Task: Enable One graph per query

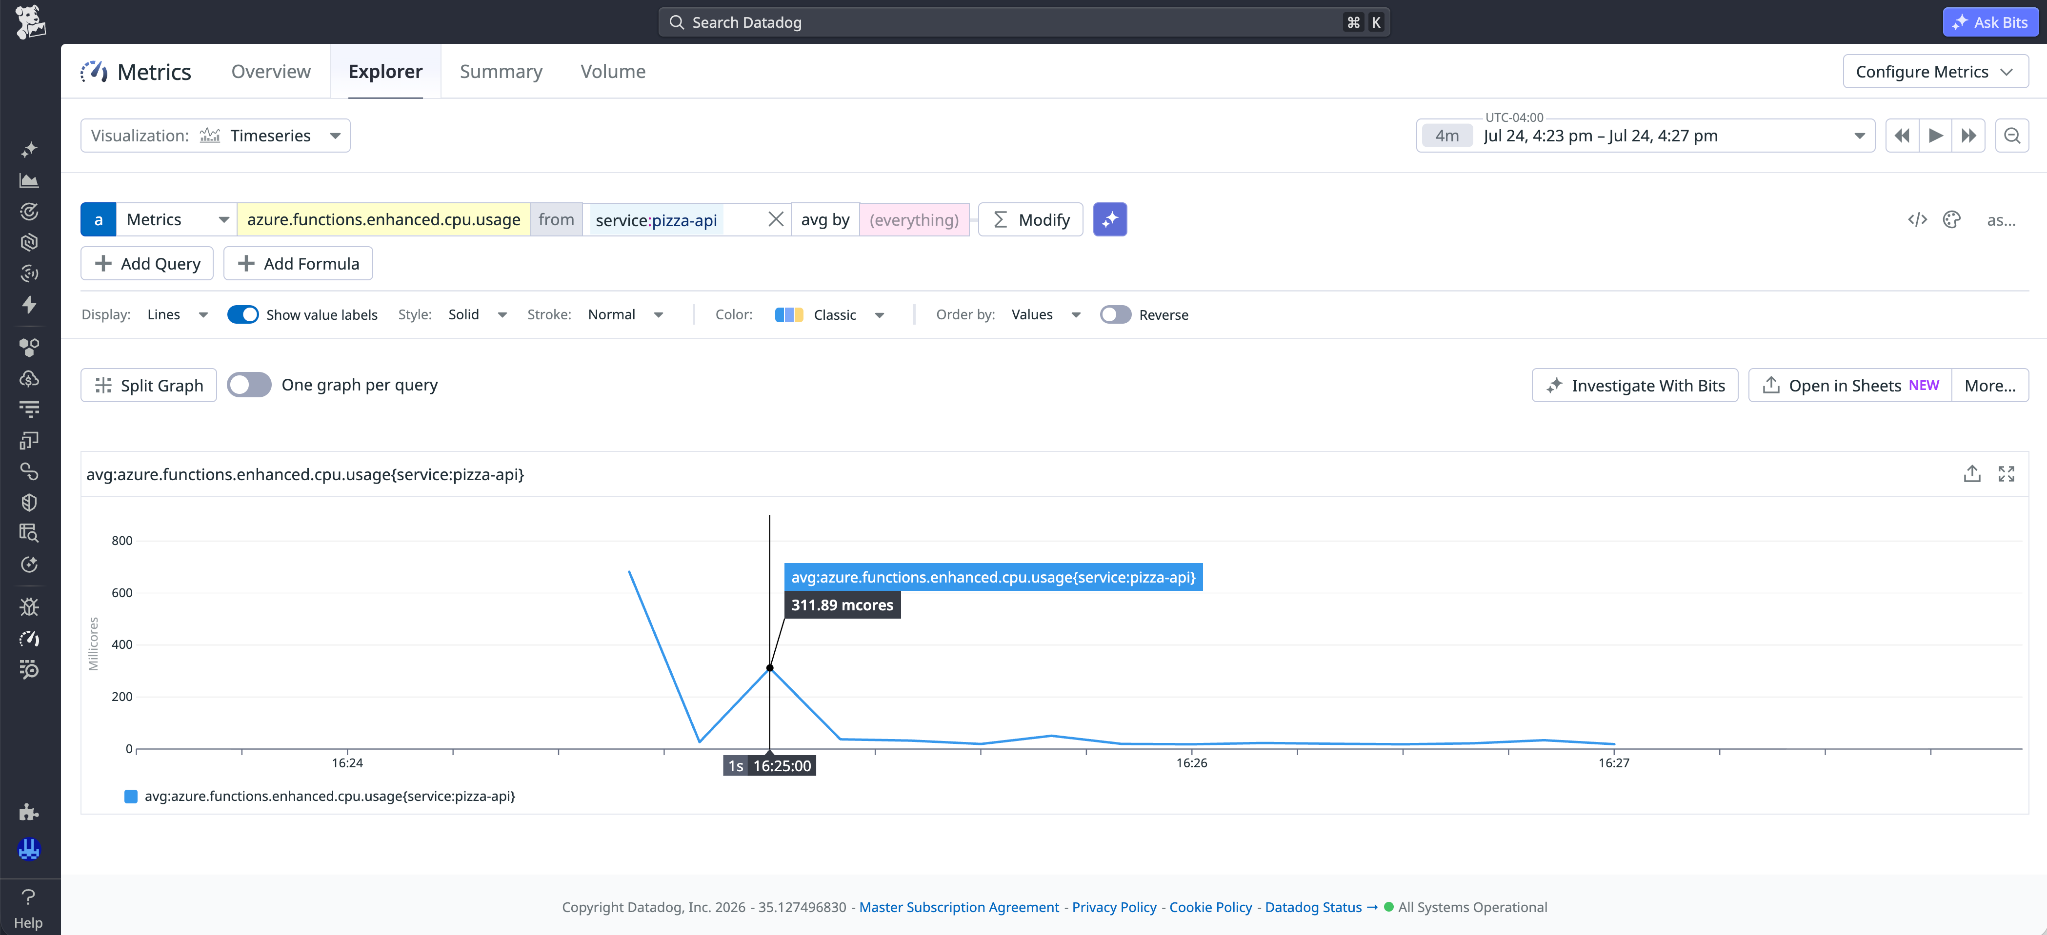Action: 249,385
